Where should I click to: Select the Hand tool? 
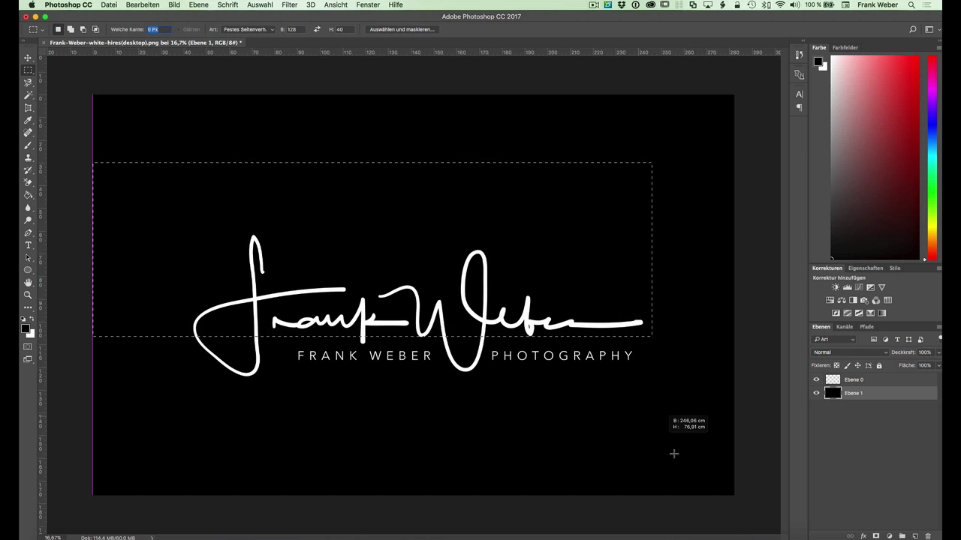28,283
